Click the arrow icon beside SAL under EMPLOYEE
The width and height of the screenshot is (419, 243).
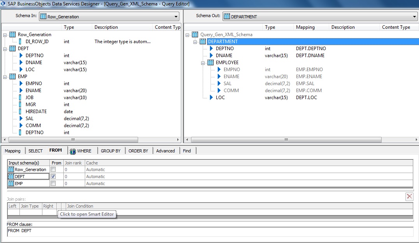[x=219, y=83]
